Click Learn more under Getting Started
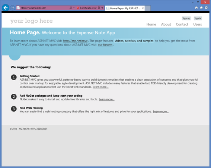The height and width of the screenshot is (168, 211). tap(100, 87)
